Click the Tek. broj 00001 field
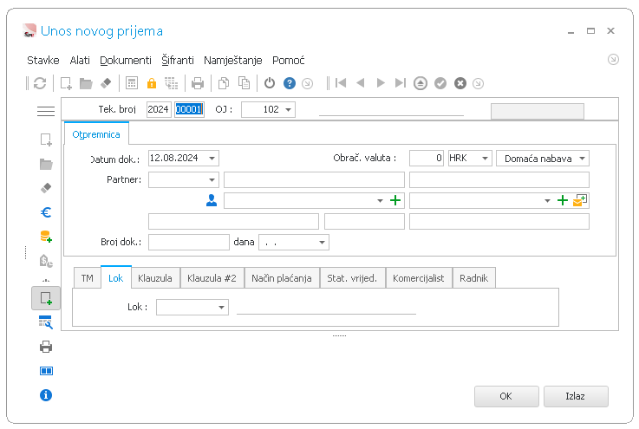This screenshot has height=429, width=639. [189, 109]
